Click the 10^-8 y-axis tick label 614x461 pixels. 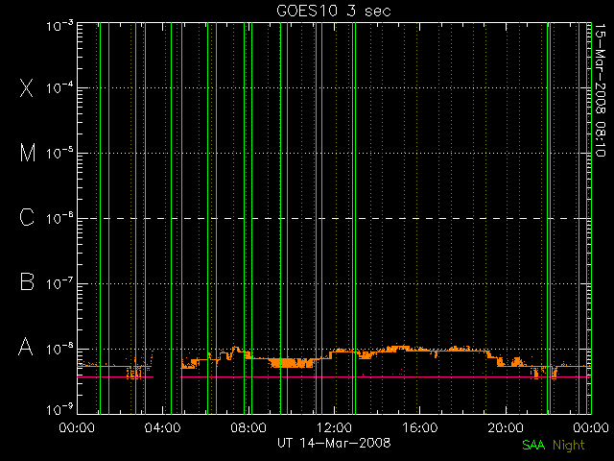point(59,349)
